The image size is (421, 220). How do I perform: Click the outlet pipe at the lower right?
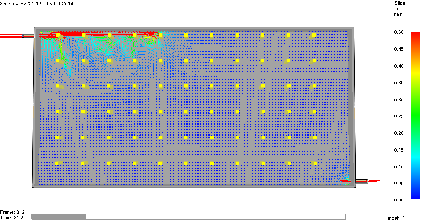tap(362, 181)
